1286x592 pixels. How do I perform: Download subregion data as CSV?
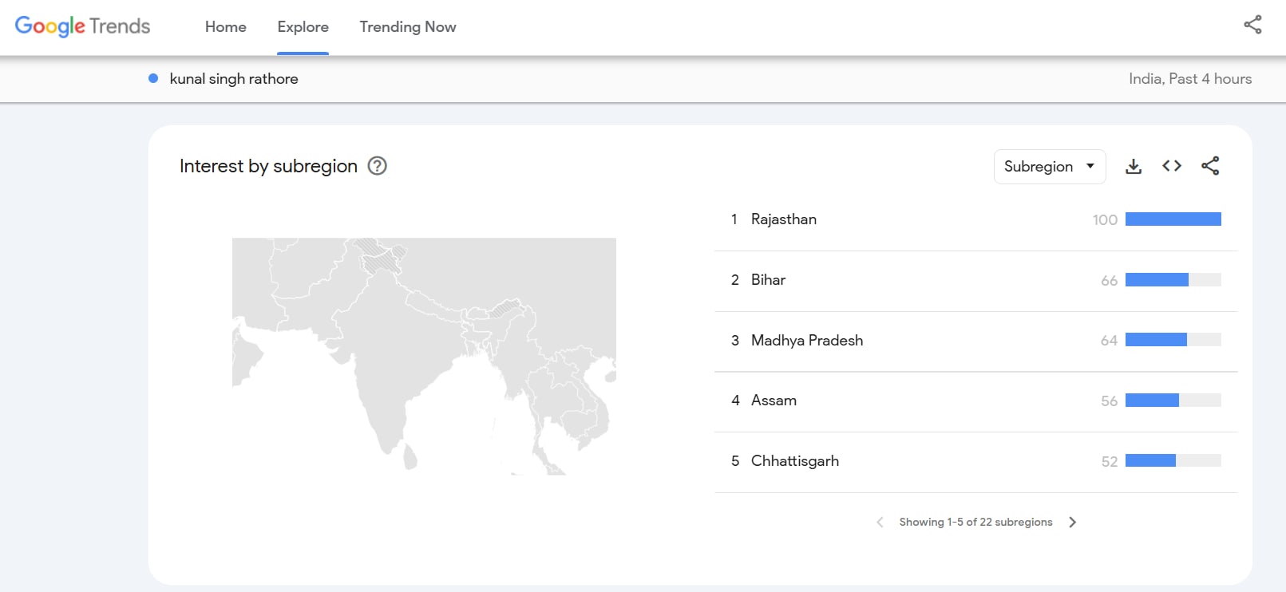(1133, 166)
